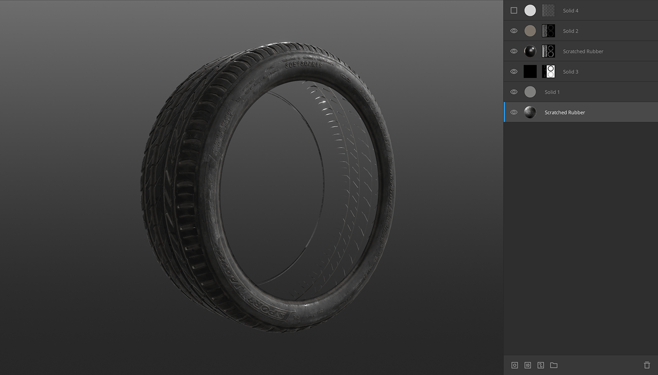Click the beige material swatch of Solid 2
The image size is (658, 375).
(x=530, y=31)
